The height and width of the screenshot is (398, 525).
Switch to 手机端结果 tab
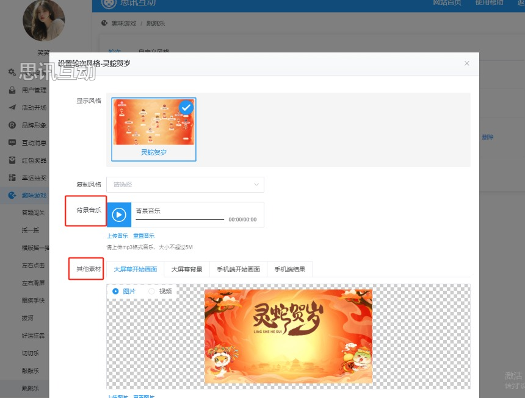point(289,269)
